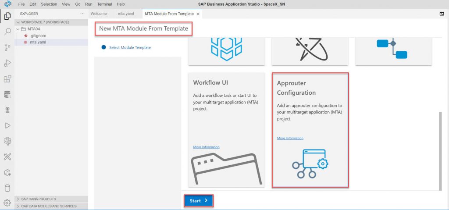Click the New MTA Module From Template heading

[143, 28]
